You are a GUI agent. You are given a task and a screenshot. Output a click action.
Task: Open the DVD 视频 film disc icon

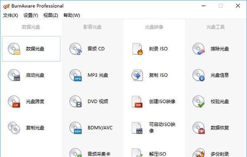(75, 101)
